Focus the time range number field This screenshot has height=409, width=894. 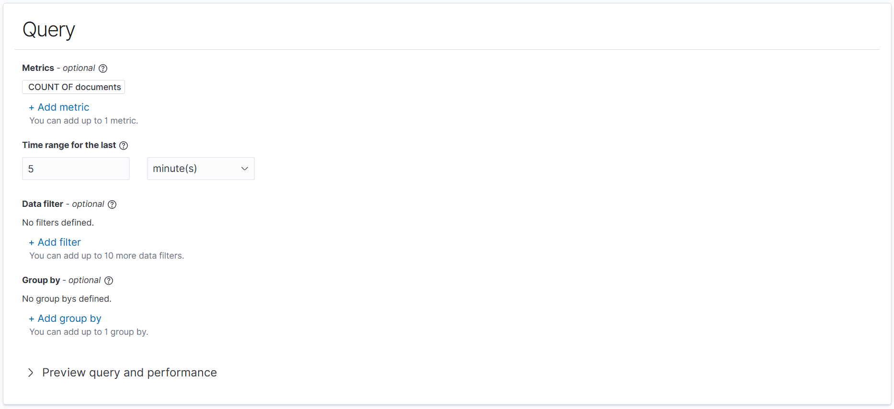pyautogui.click(x=76, y=169)
